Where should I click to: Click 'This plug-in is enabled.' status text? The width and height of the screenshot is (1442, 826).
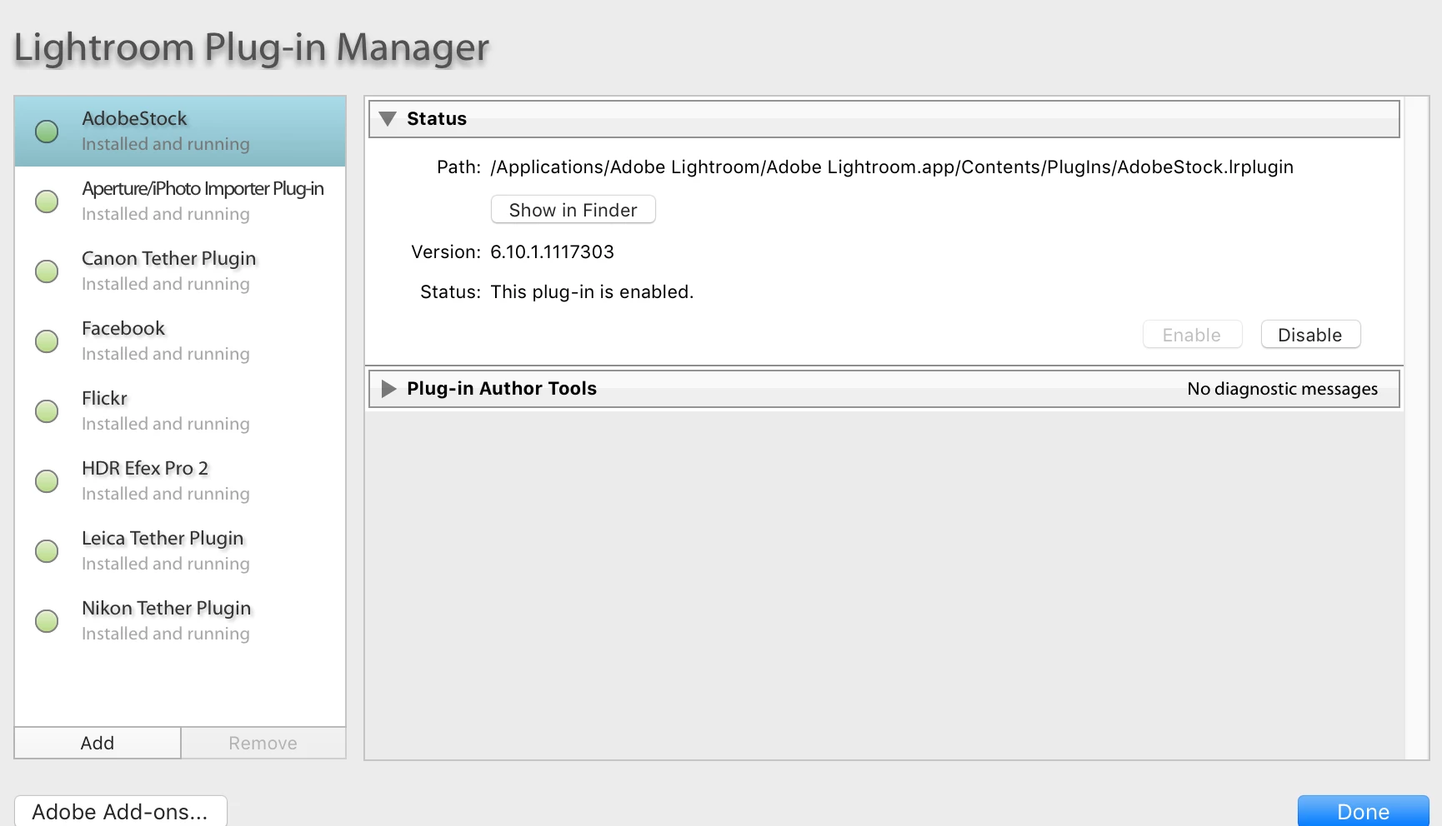(592, 292)
